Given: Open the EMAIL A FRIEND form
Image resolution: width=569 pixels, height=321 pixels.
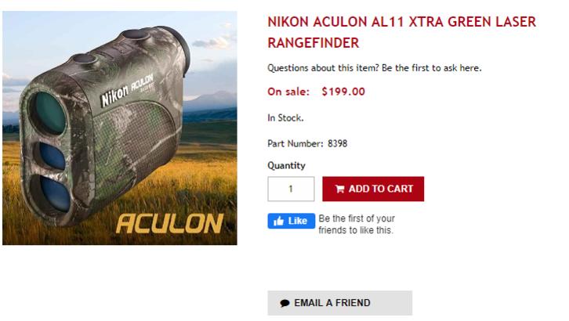Looking at the screenshot, I should (x=339, y=303).
